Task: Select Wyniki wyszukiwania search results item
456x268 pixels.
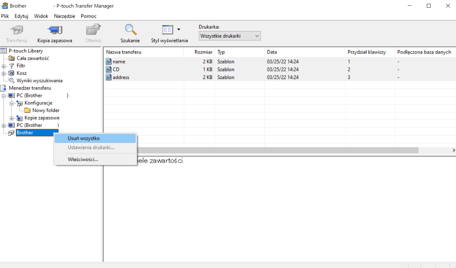Action: pos(39,81)
